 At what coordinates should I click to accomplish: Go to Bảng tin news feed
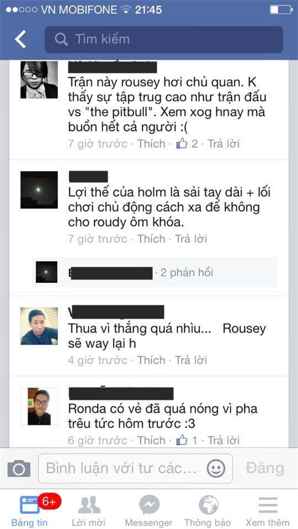30,511
